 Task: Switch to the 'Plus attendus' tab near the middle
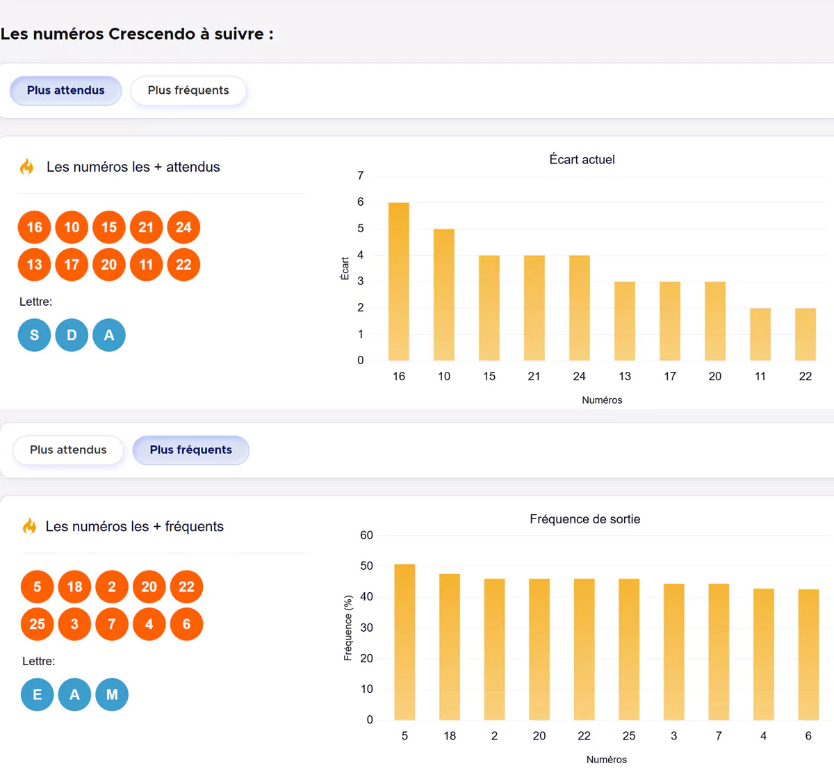point(68,450)
